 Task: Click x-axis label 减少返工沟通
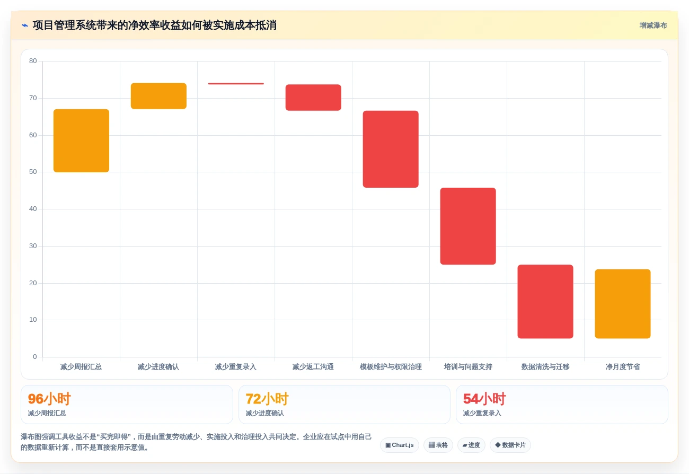pos(313,367)
